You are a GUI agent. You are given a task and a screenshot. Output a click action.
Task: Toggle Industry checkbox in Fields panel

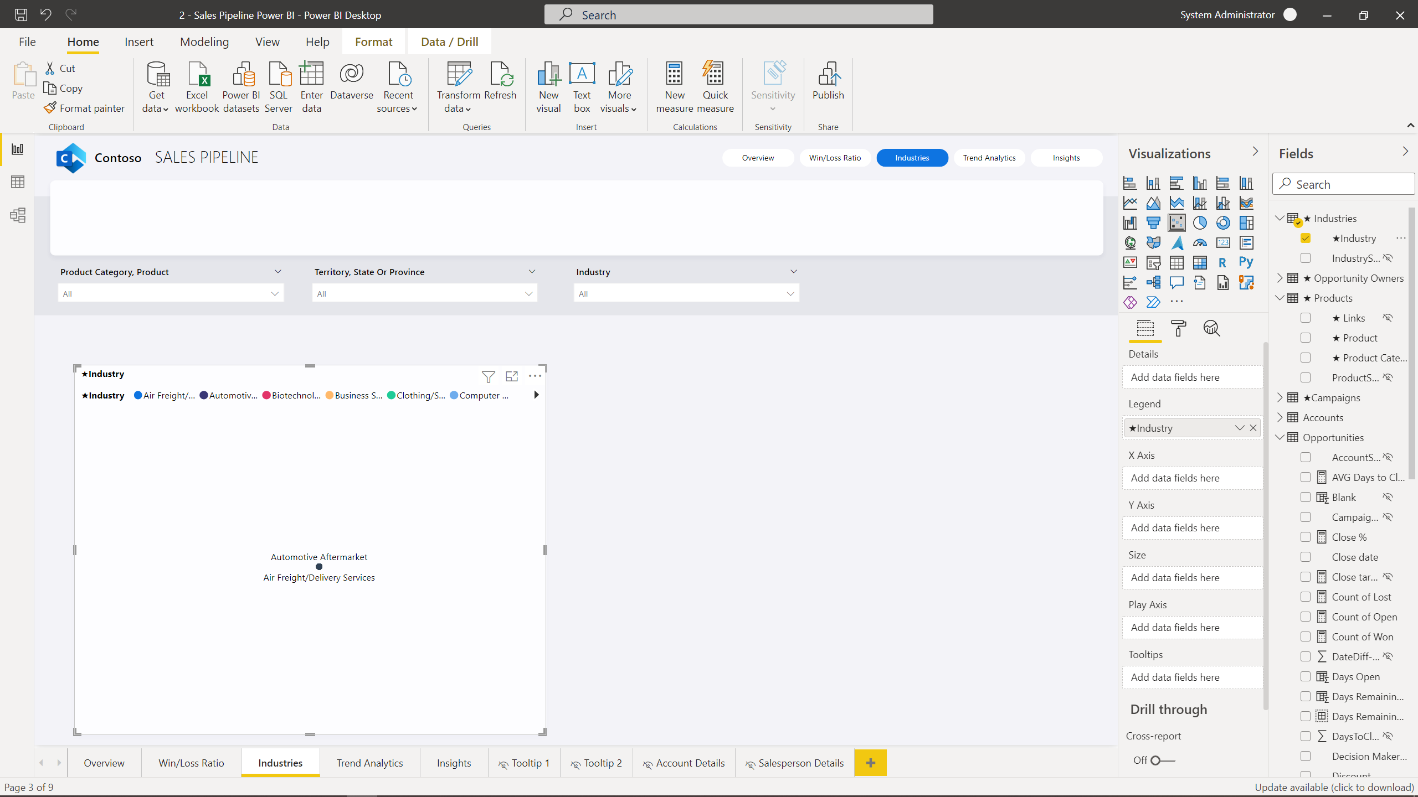1305,237
